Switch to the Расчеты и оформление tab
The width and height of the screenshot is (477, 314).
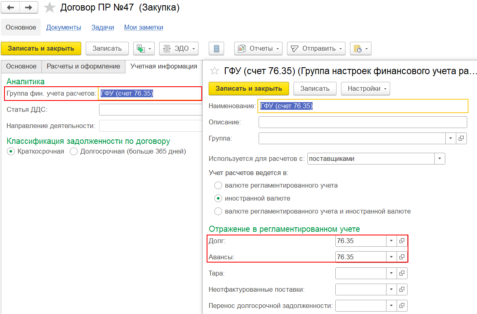click(83, 66)
